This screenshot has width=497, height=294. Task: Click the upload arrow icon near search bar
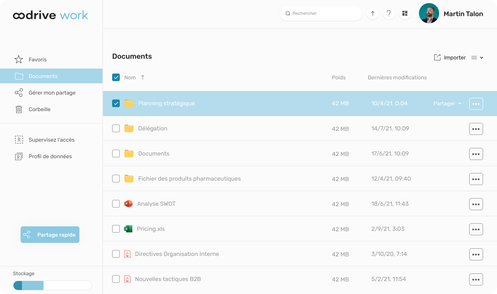pos(373,13)
